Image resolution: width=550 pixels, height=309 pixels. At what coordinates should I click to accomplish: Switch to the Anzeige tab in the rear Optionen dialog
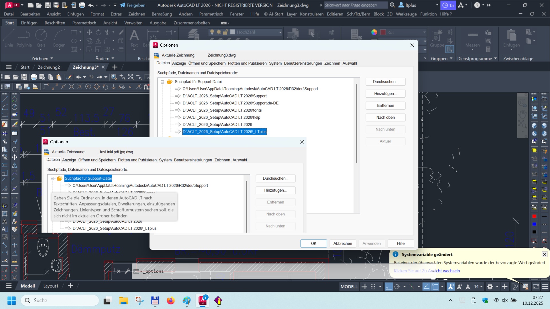[x=179, y=63]
